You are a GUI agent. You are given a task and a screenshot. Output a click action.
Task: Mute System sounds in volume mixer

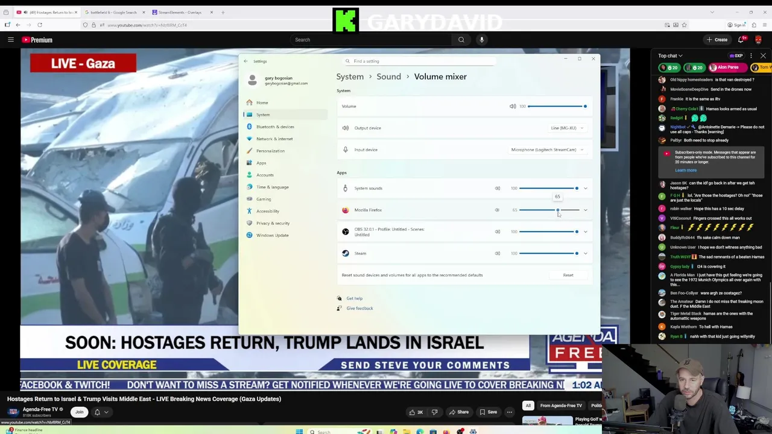pyautogui.click(x=498, y=188)
